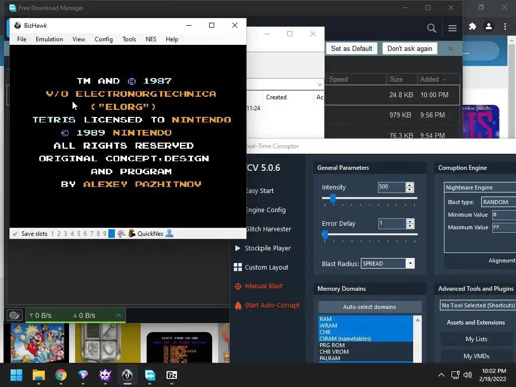516x387 pixels.
Task: Open the NES menu in BizHawk
Action: coord(151,39)
